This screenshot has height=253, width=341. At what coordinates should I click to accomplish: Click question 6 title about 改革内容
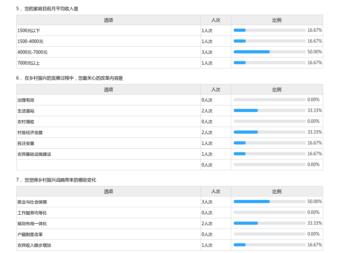(70, 78)
